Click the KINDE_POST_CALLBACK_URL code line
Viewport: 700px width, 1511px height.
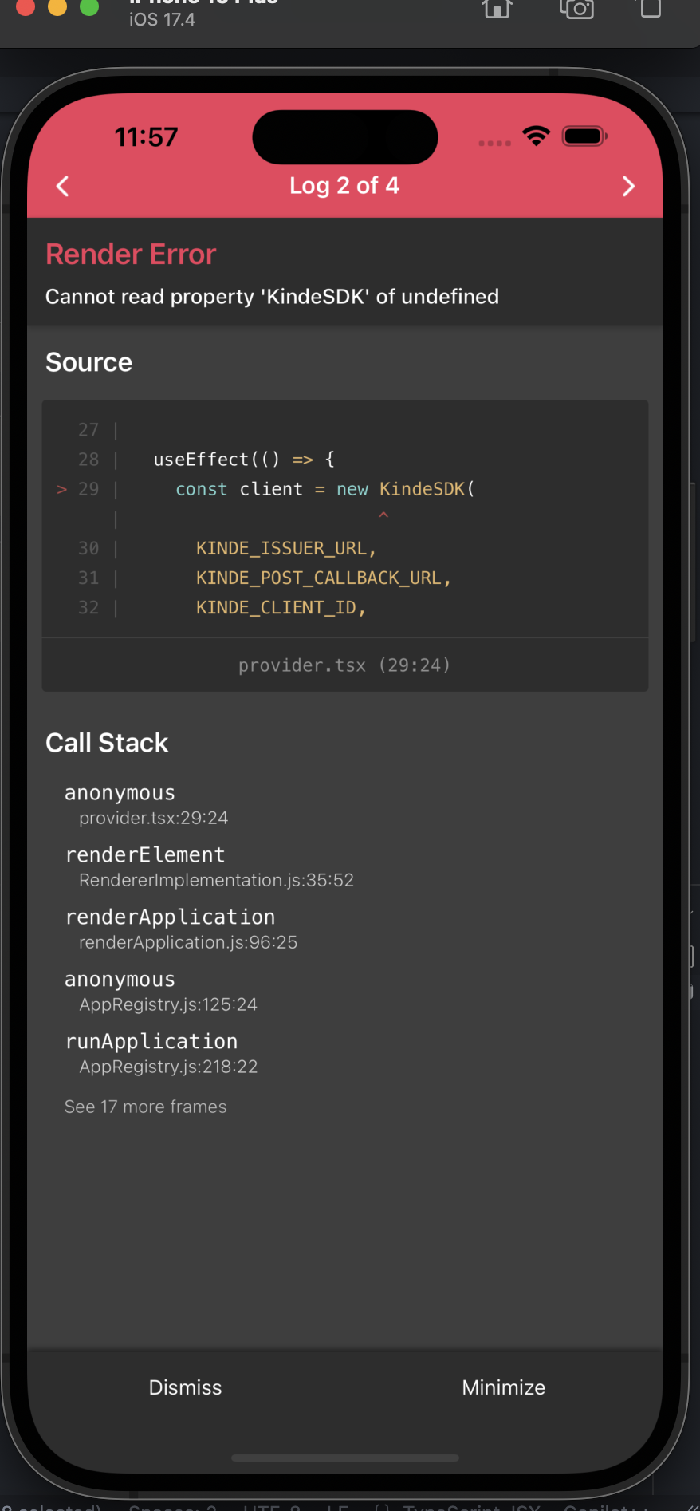pyautogui.click(x=324, y=578)
